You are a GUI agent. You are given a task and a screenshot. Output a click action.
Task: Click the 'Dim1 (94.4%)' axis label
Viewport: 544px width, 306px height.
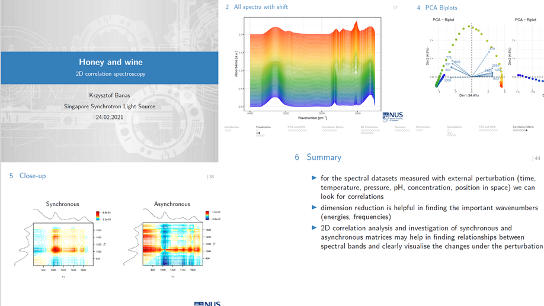[469, 95]
